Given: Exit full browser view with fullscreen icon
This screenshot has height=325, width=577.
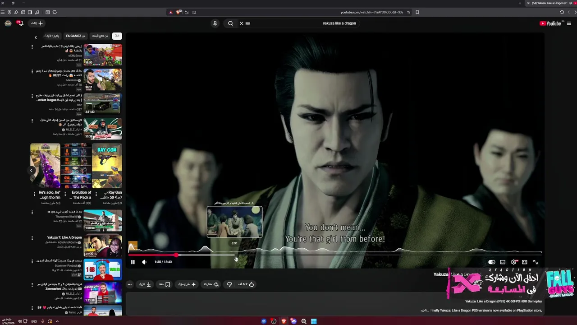Looking at the screenshot, I should point(536,262).
